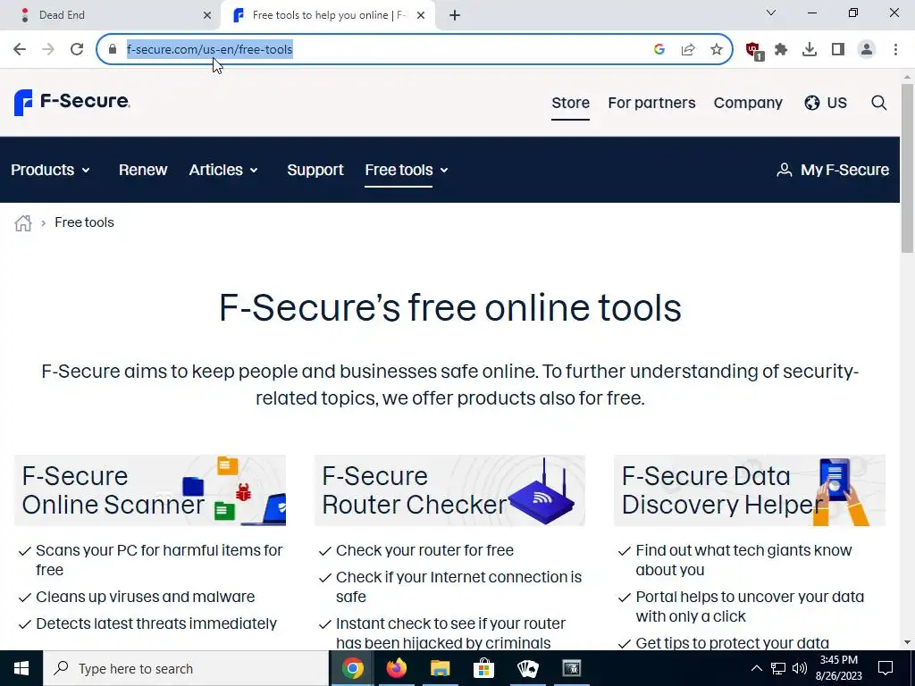Close the Dead End tab

pyautogui.click(x=207, y=15)
